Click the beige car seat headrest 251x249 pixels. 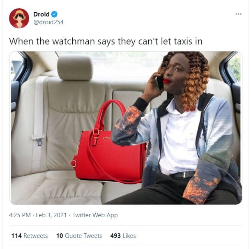[75, 67]
